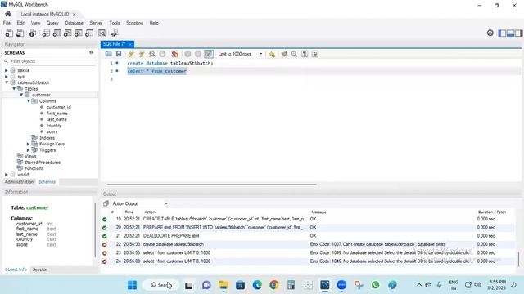Click the Windows Start button

pos(132,285)
